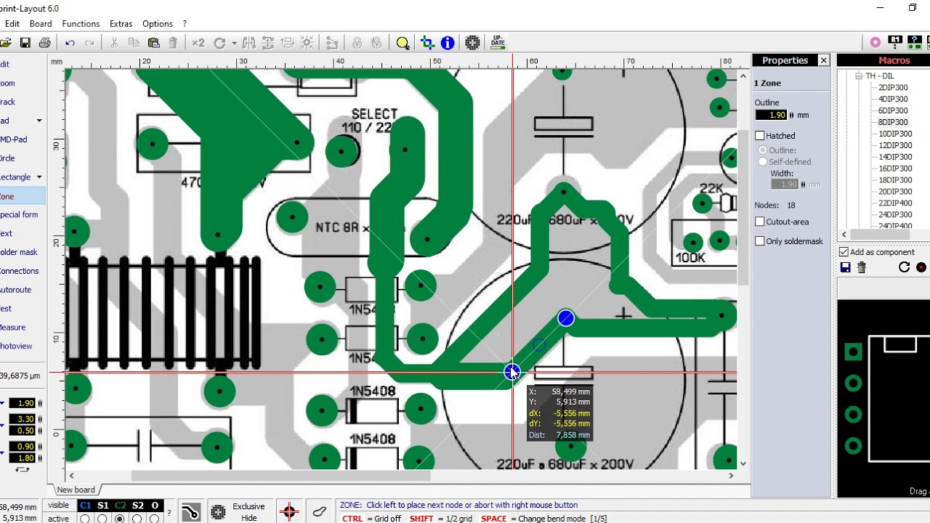
Task: Select the Zone tool in the left sidebar
Action: tap(22, 196)
